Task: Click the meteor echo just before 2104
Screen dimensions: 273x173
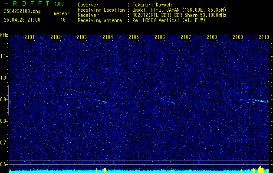Action: click(104, 102)
